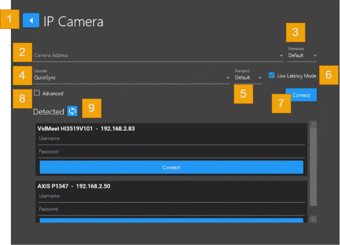The image size is (340, 245).
Task: Enable the Advanced checkbox
Action: pyautogui.click(x=37, y=93)
